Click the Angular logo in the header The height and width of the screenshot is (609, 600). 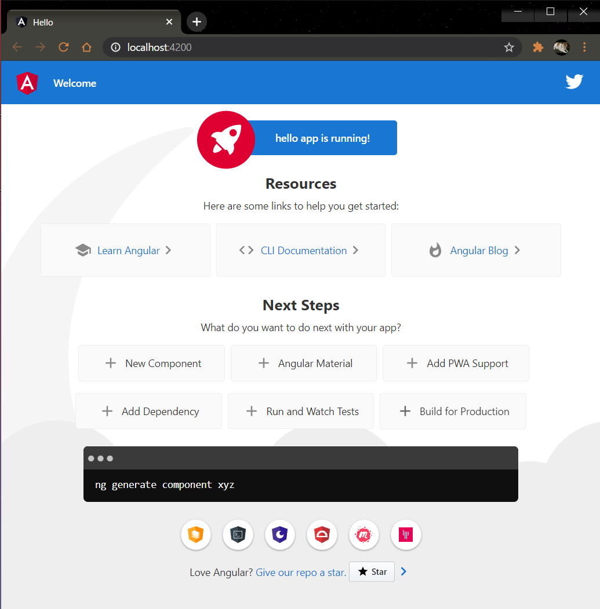point(27,82)
